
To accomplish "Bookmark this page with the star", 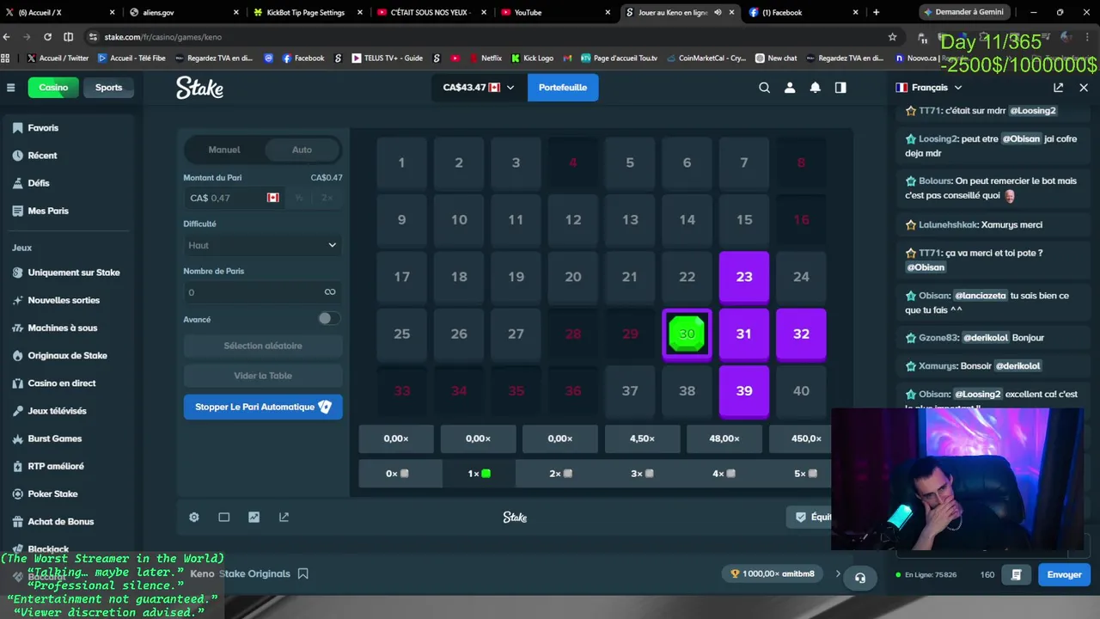I will 893,37.
